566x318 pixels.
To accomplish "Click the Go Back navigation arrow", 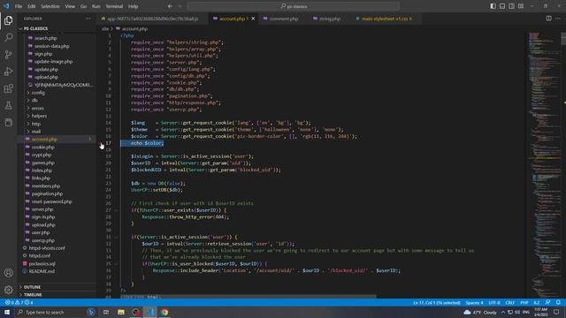I will point(170,6).
